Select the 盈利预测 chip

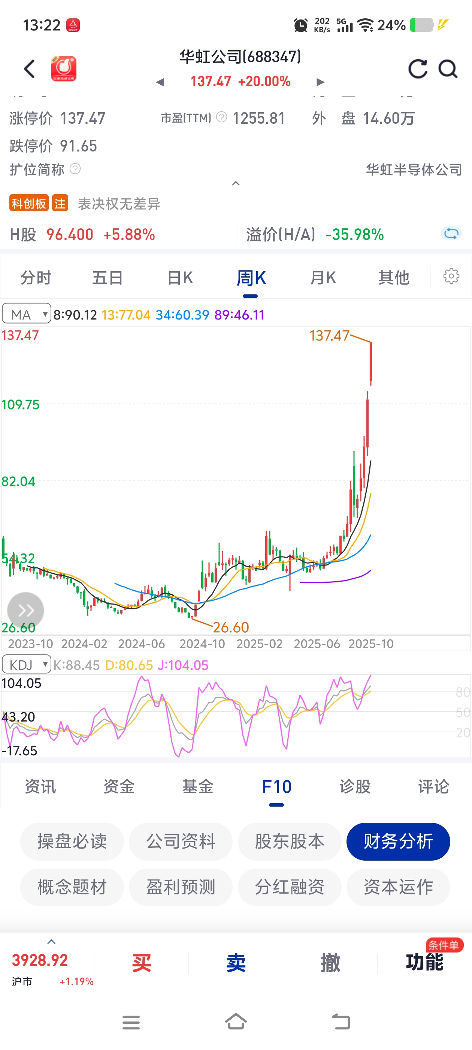181,887
